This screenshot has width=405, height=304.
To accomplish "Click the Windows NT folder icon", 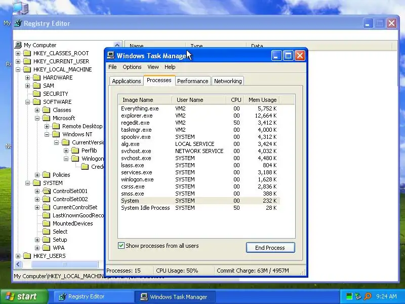I will 56,134.
